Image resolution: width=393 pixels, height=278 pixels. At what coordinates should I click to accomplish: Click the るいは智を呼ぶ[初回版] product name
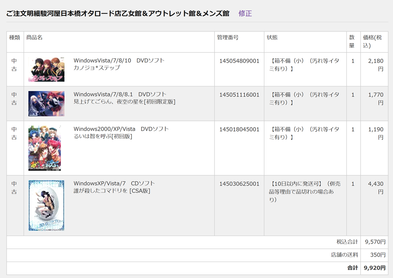click(x=103, y=136)
